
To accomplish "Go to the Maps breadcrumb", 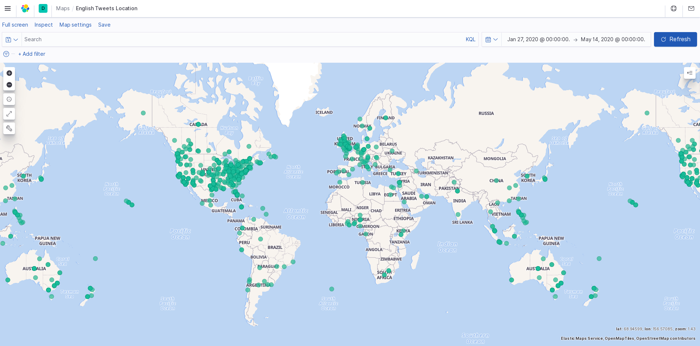I will coord(63,8).
